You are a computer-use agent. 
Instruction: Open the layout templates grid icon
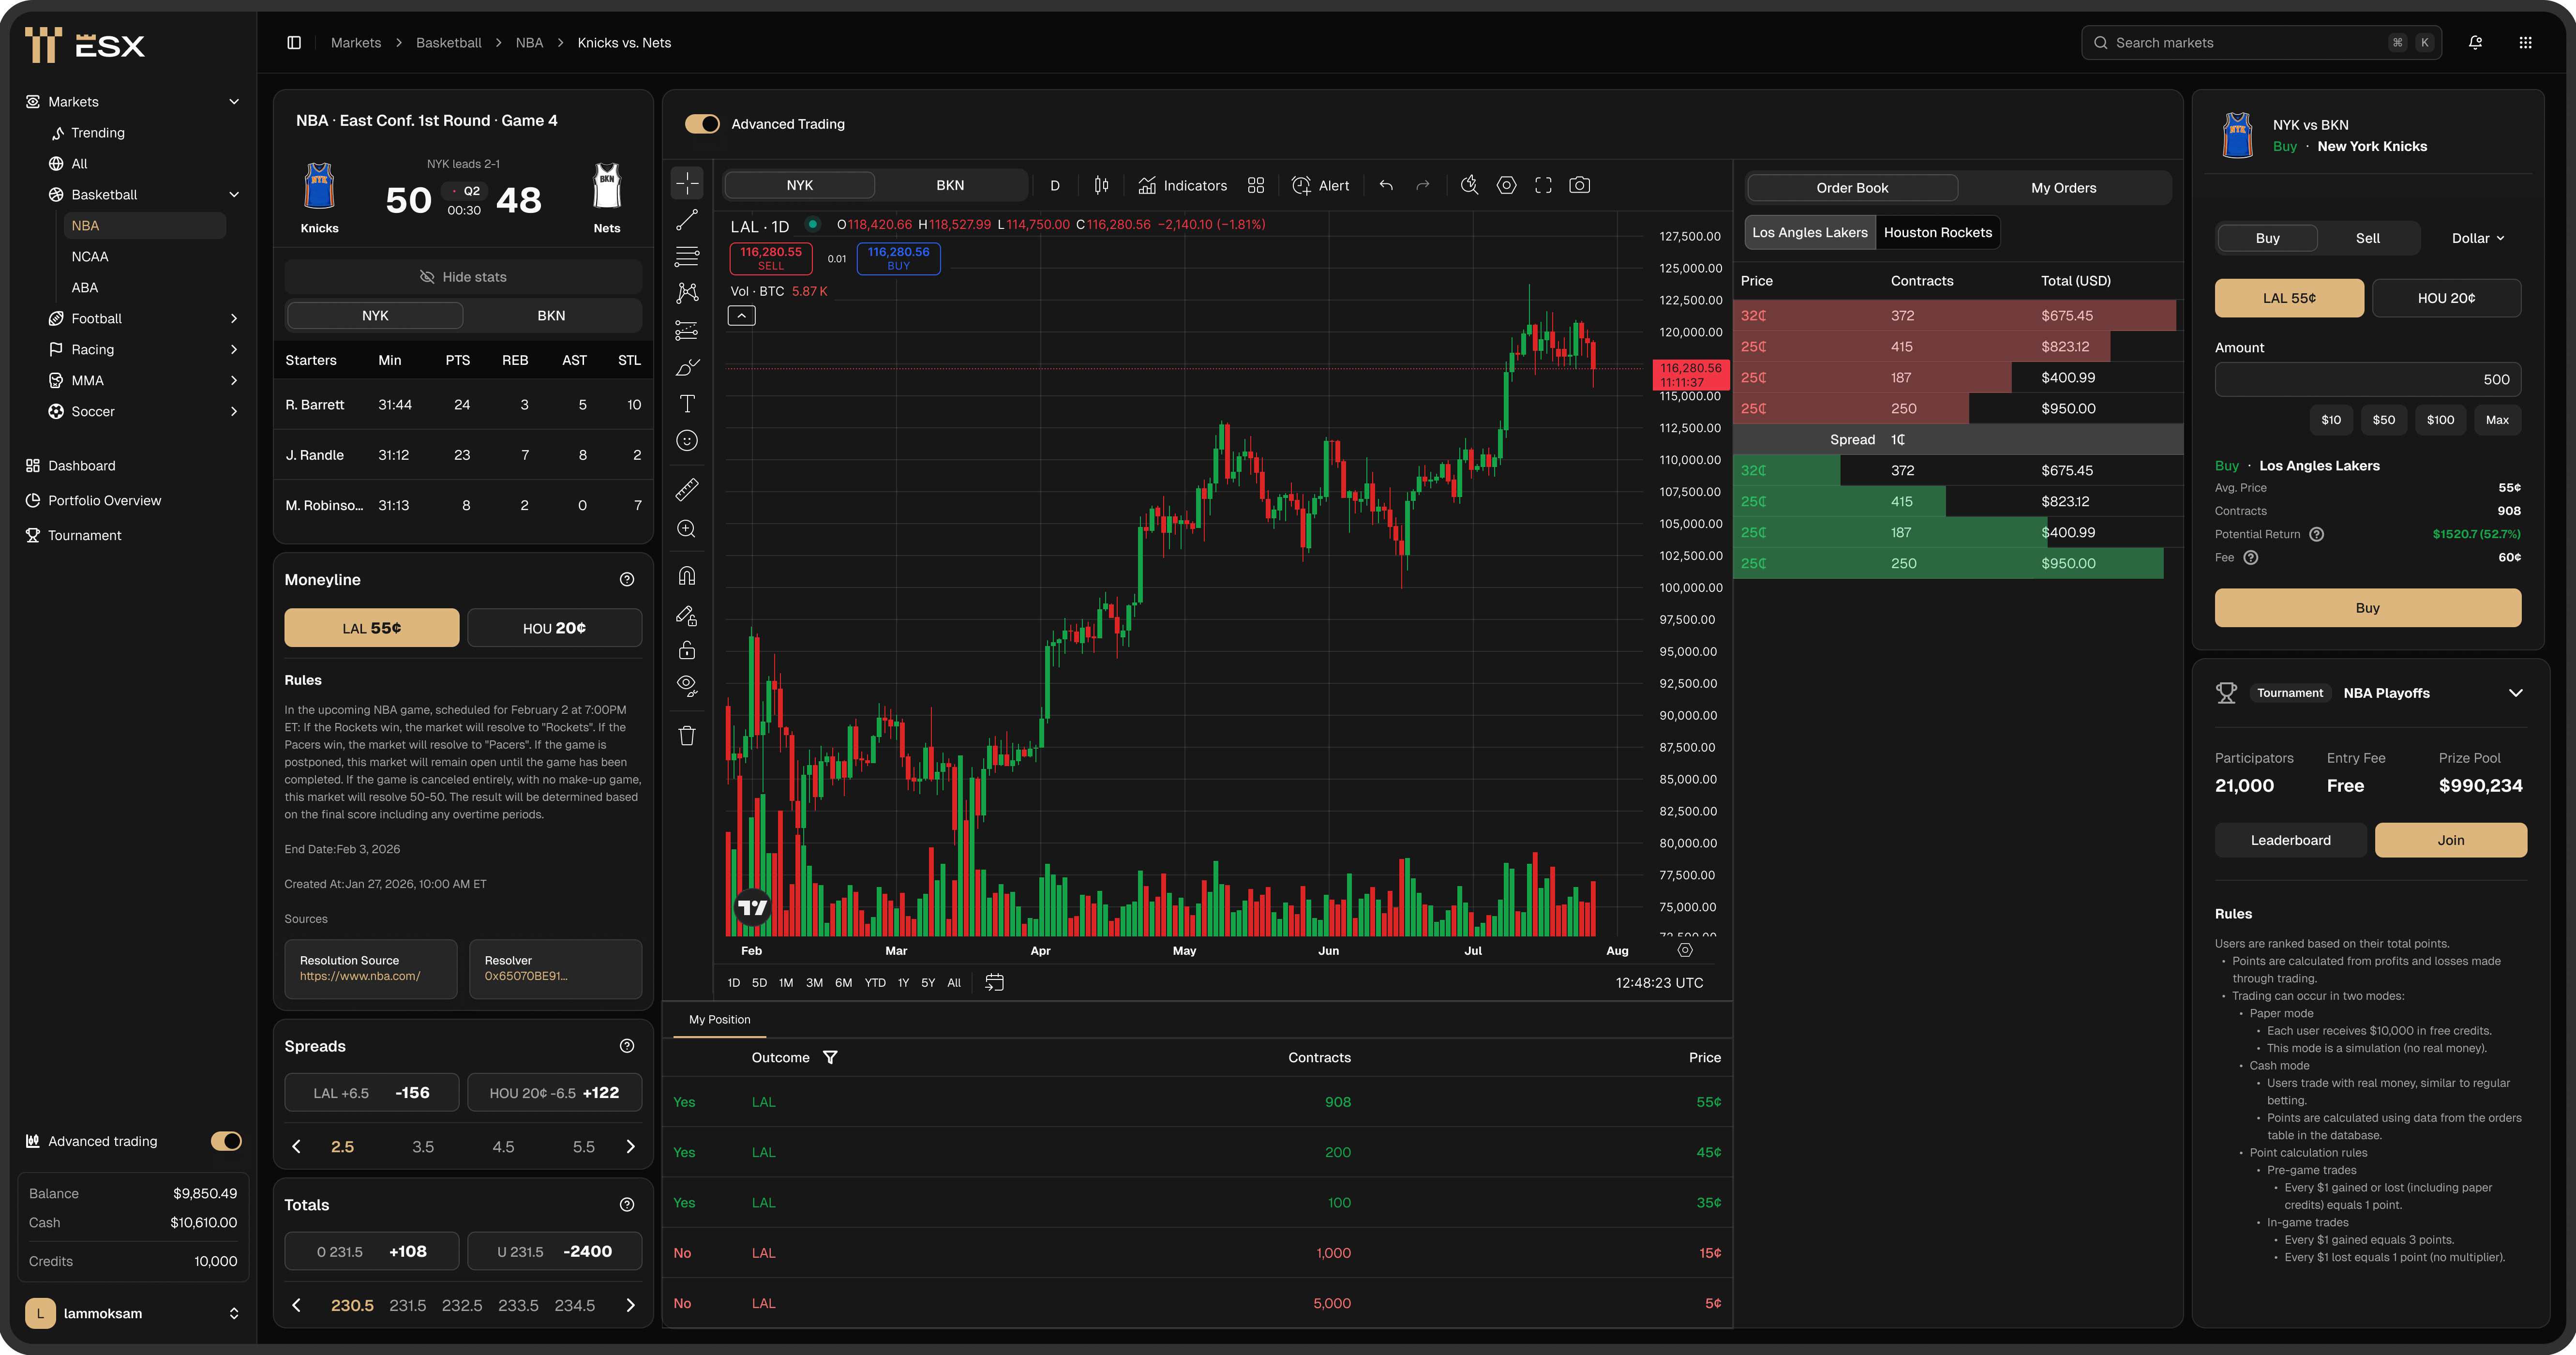click(1256, 185)
